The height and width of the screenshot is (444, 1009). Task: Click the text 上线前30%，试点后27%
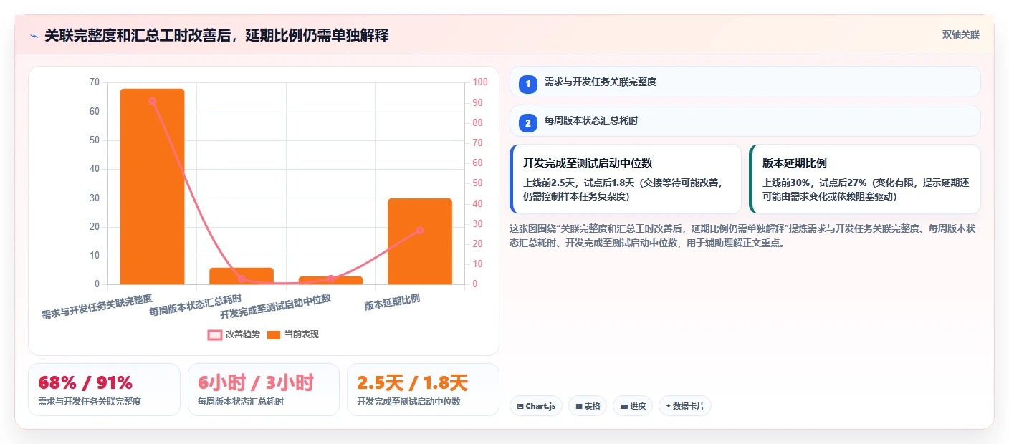click(815, 183)
